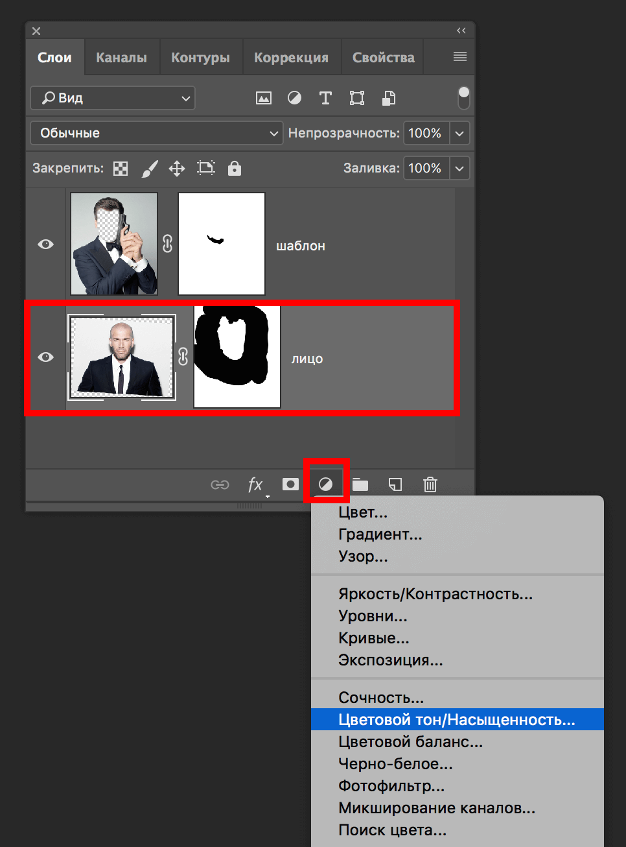Select Цветовой тон/Насыщенность... menu item
This screenshot has height=847, width=626.
(x=456, y=720)
